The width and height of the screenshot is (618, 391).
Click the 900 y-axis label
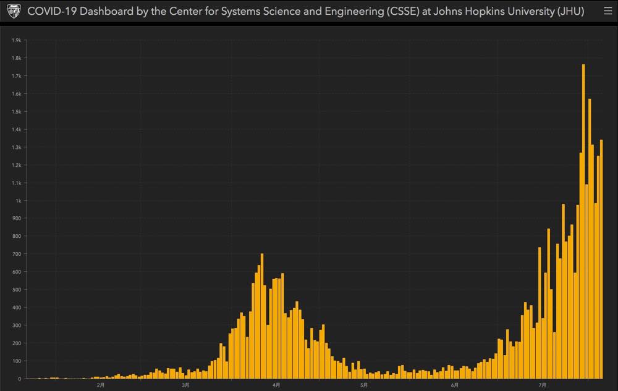(17, 218)
